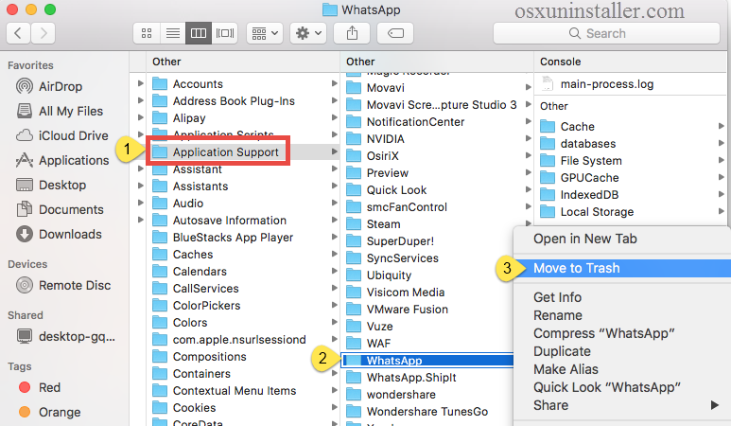Screen dimensions: 731x426
Task: Switch to column view
Action: click(199, 33)
